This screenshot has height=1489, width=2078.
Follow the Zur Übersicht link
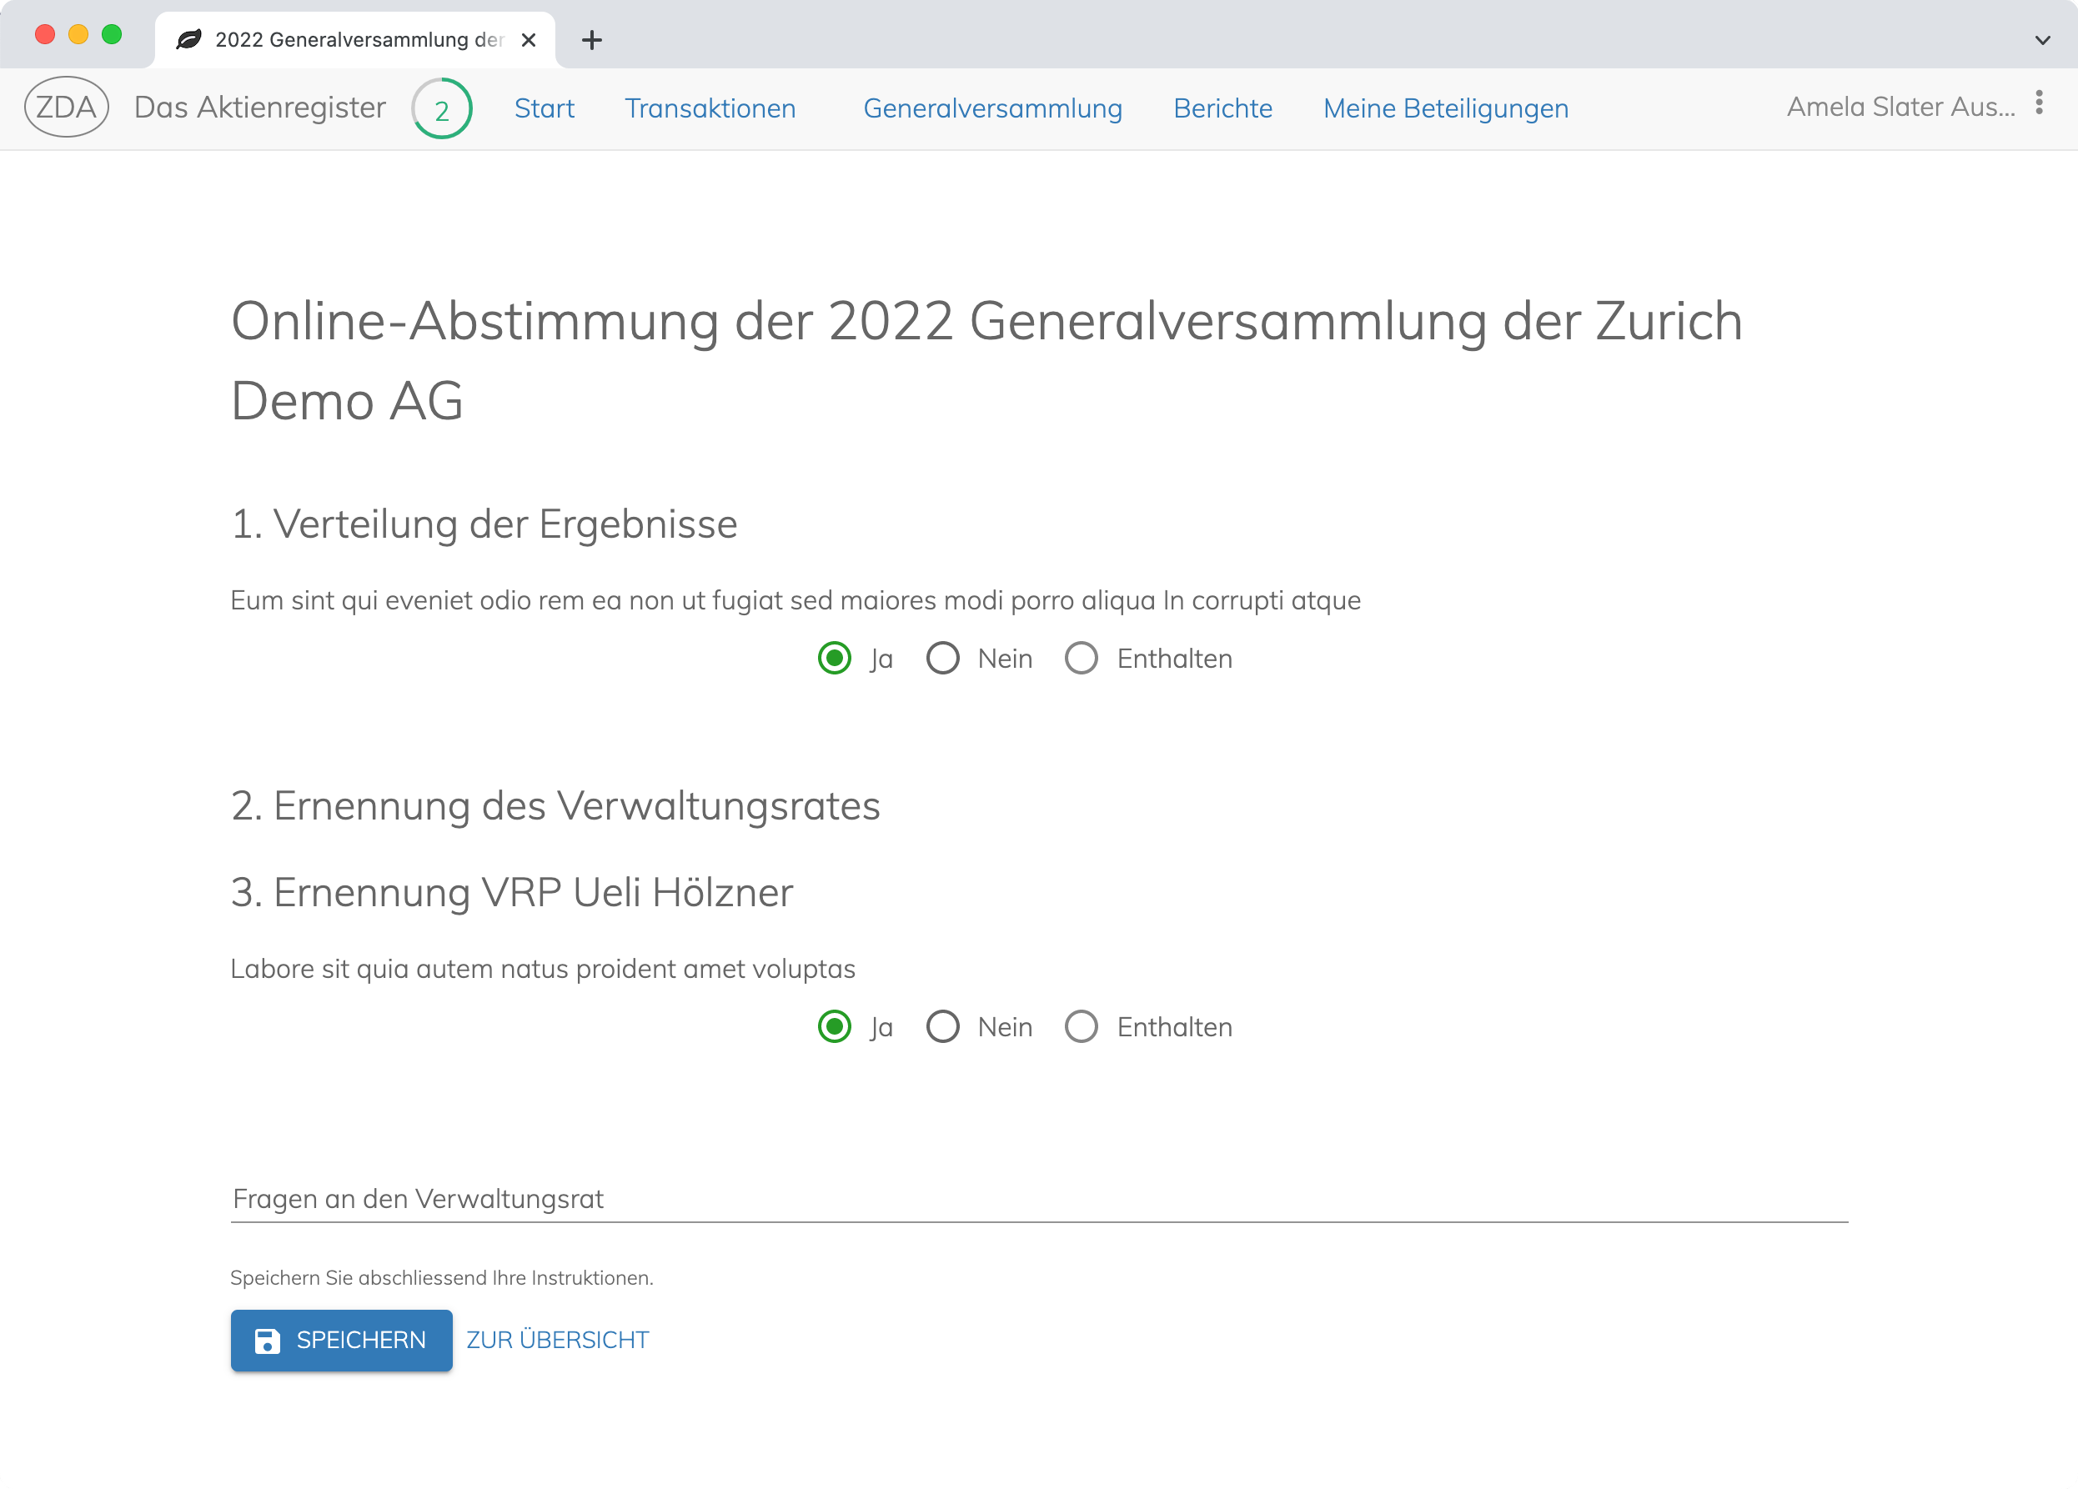[x=557, y=1340]
